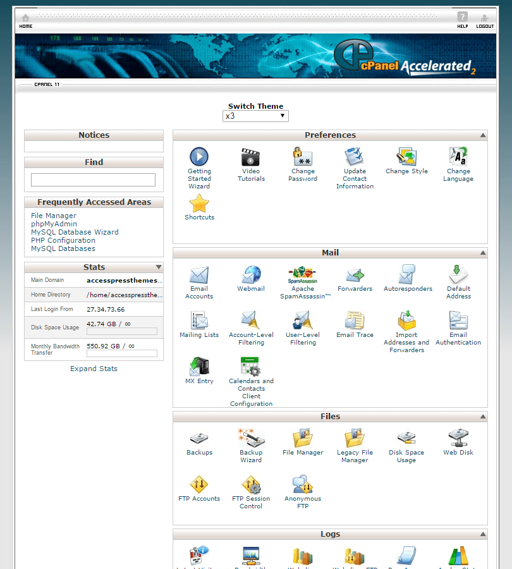The image size is (512, 569).
Task: Open FTP Accounts icon
Action: tap(199, 485)
